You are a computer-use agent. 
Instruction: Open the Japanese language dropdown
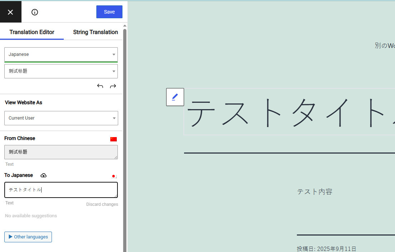click(x=61, y=54)
